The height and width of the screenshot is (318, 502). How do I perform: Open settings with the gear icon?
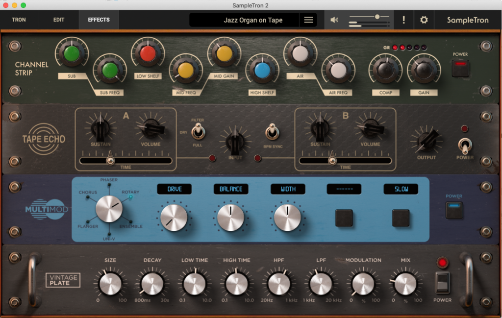click(424, 20)
